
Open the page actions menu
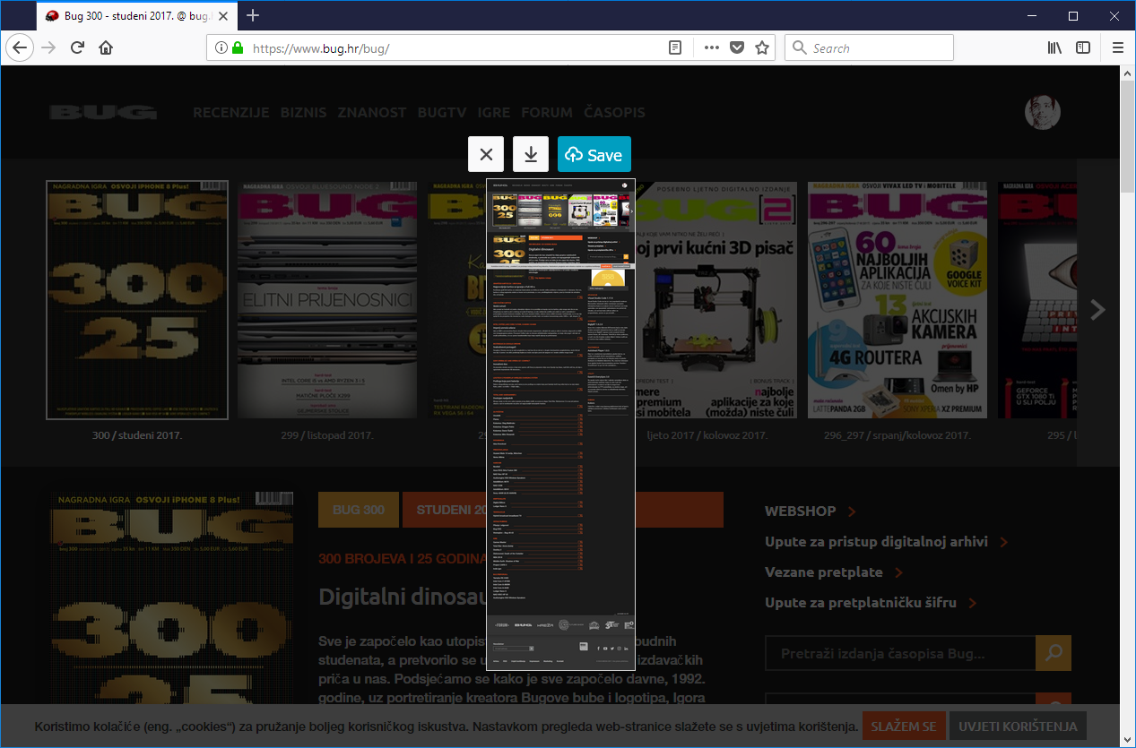pyautogui.click(x=712, y=48)
